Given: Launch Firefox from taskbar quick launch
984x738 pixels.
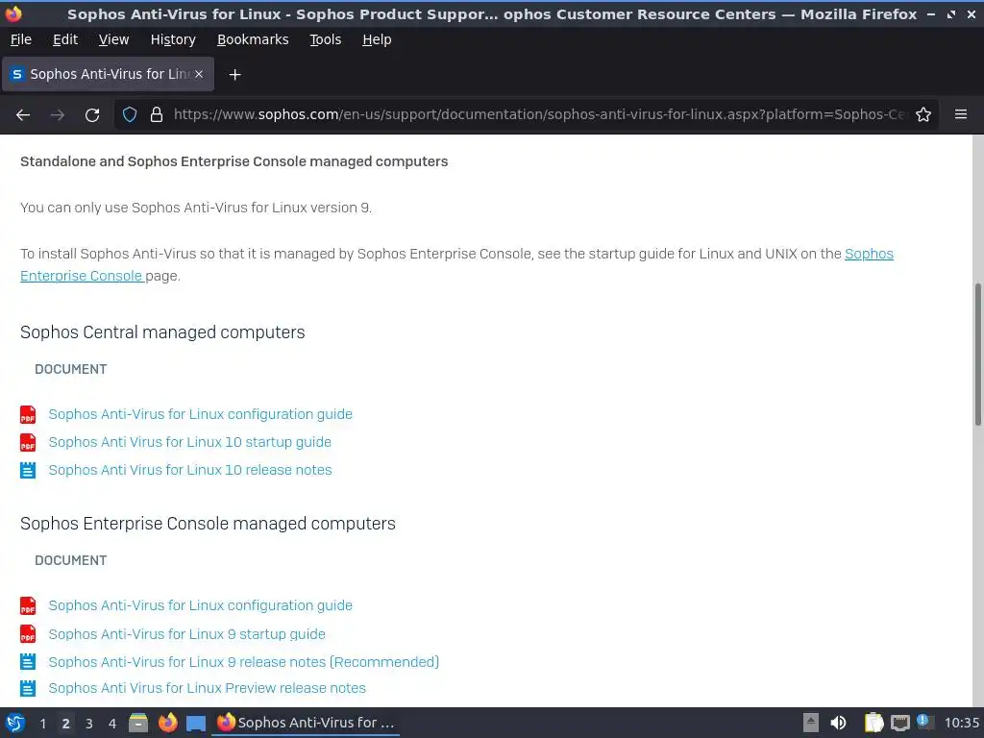Looking at the screenshot, I should point(167,723).
